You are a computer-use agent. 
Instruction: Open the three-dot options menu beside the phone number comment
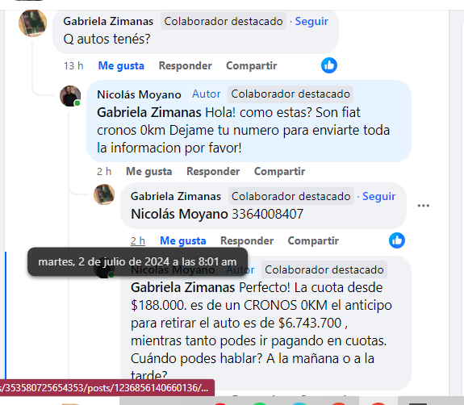pyautogui.click(x=424, y=206)
